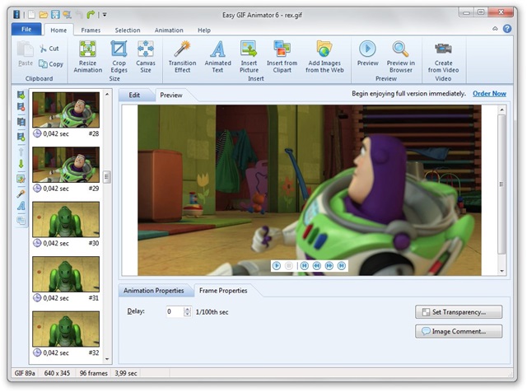The height and width of the screenshot is (392, 527).
Task: Switch to the Edit view tab
Action: click(134, 96)
